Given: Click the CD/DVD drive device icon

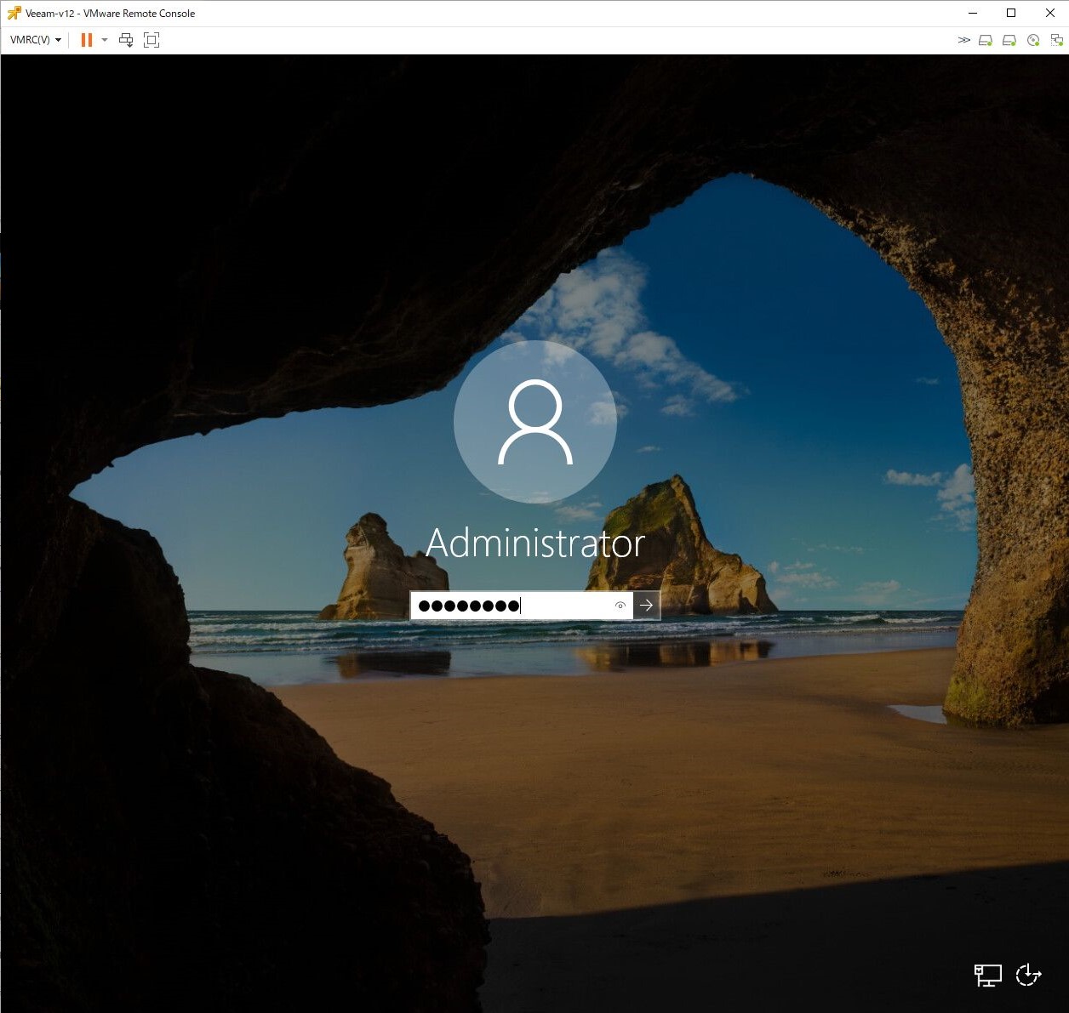Looking at the screenshot, I should tap(1033, 40).
